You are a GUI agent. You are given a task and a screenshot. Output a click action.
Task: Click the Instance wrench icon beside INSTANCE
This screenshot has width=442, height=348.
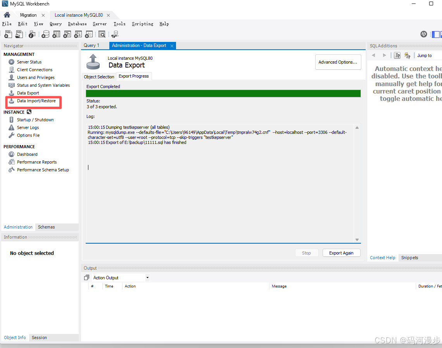(x=29, y=112)
